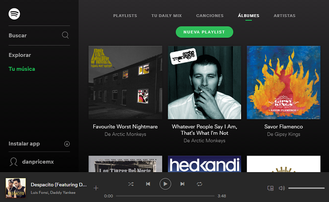This screenshot has width=329, height=202.
Task: Open the Tu Daily Mix tab
Action: point(166,16)
